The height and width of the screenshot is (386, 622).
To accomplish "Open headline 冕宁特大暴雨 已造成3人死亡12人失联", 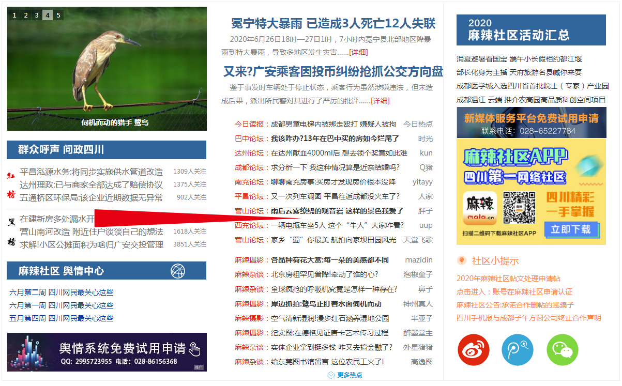I will click(x=333, y=24).
